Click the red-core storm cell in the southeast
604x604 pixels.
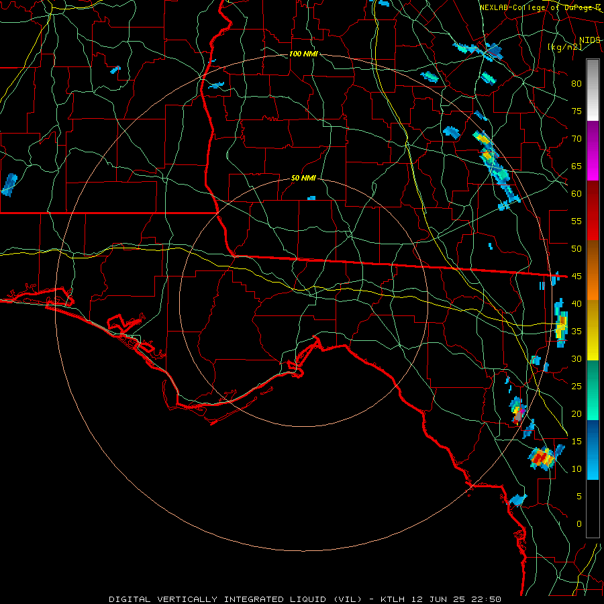[542, 458]
